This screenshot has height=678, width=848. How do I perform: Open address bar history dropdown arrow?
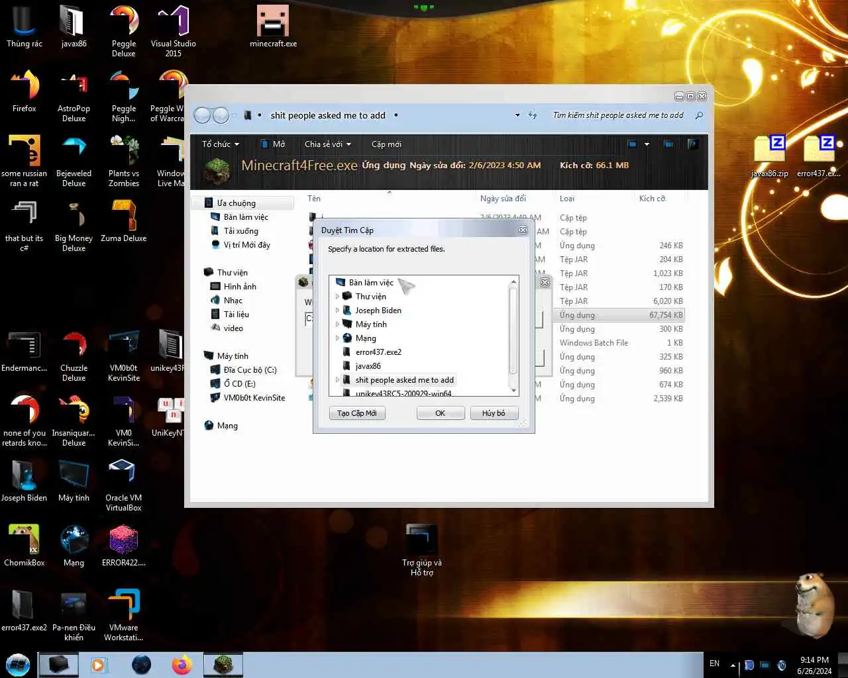click(x=517, y=115)
